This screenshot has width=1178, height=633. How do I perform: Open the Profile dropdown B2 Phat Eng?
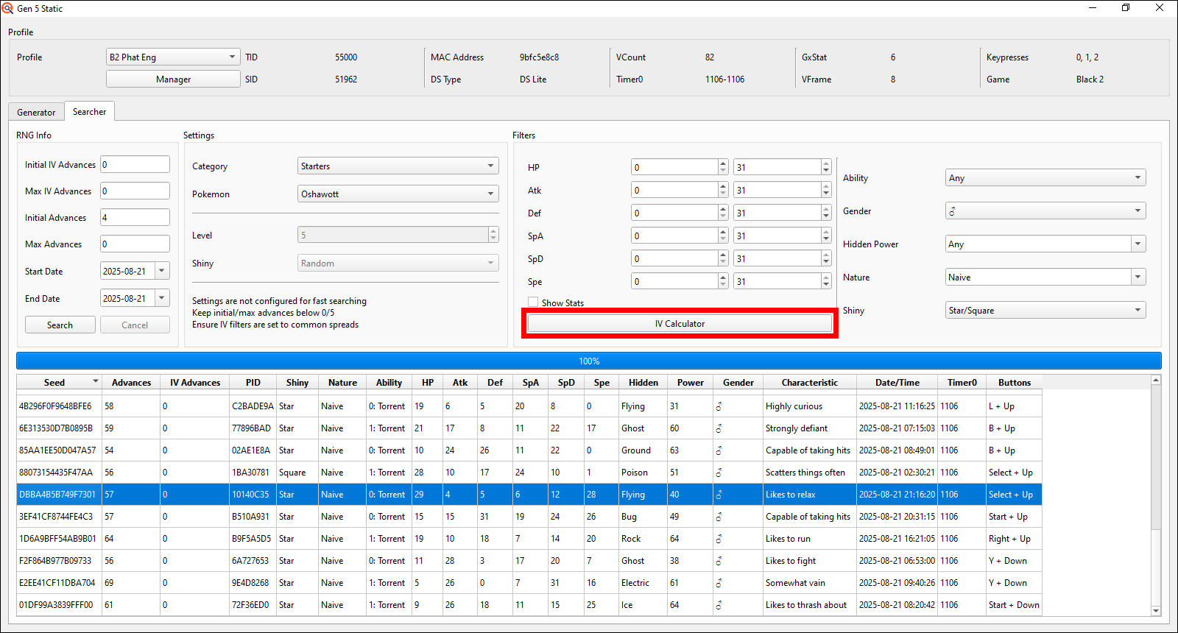click(x=173, y=57)
